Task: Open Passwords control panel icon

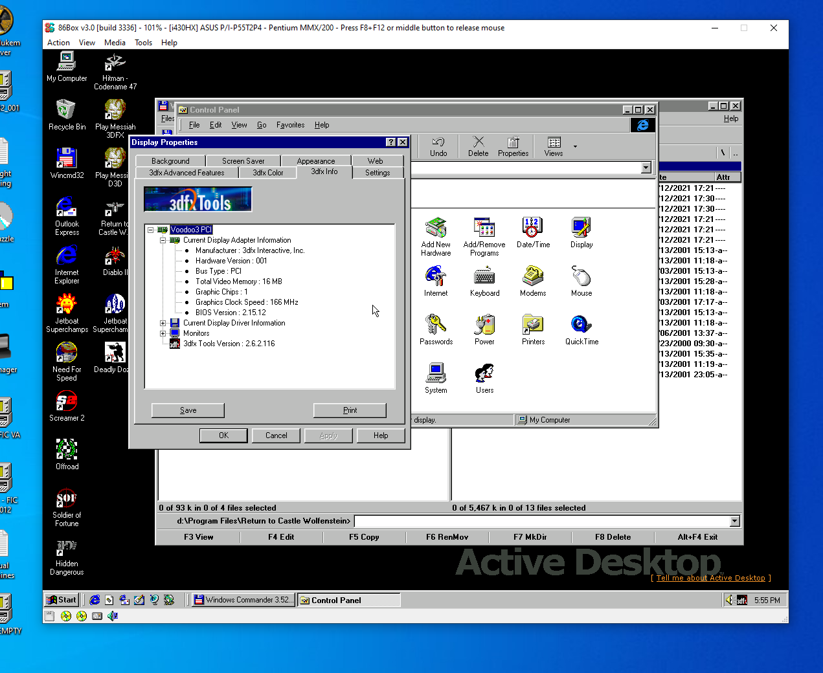Action: click(436, 330)
